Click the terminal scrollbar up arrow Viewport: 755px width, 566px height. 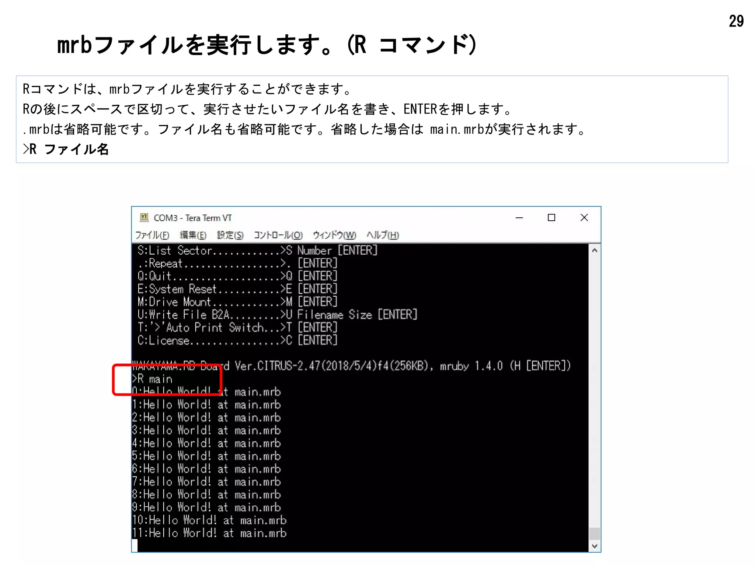pos(594,251)
